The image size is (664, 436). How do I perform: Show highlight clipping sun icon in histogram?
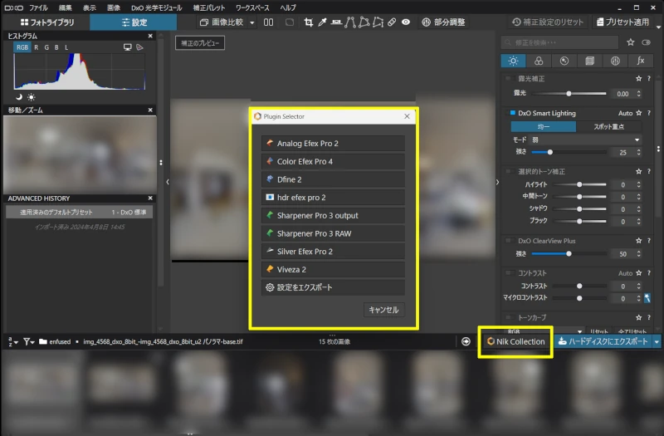click(x=31, y=97)
